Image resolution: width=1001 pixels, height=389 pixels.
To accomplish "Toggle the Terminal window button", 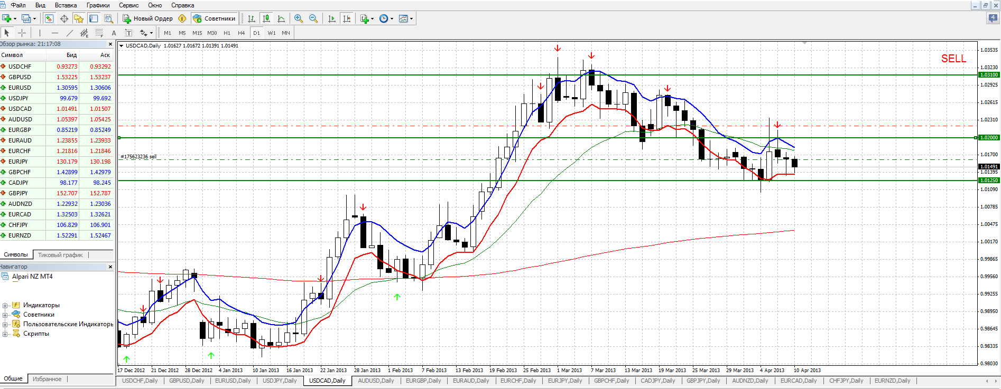I will point(94,18).
